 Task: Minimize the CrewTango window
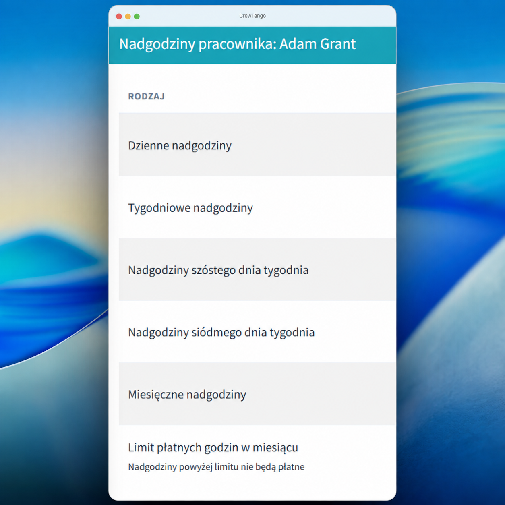128,17
